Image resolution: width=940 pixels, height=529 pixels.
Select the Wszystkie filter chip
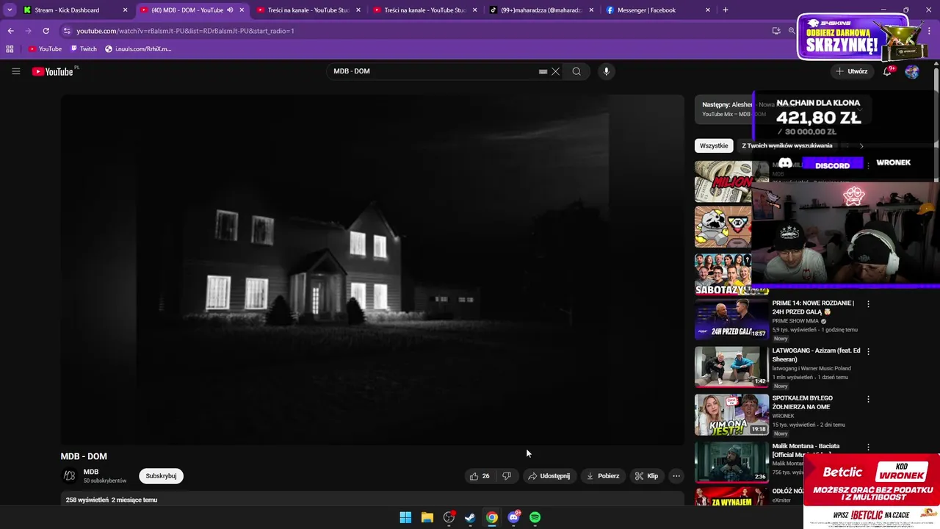714,145
